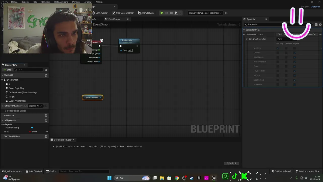Open the Geçersiz Kıl override dropdown
323x182 pixels.
35,106
